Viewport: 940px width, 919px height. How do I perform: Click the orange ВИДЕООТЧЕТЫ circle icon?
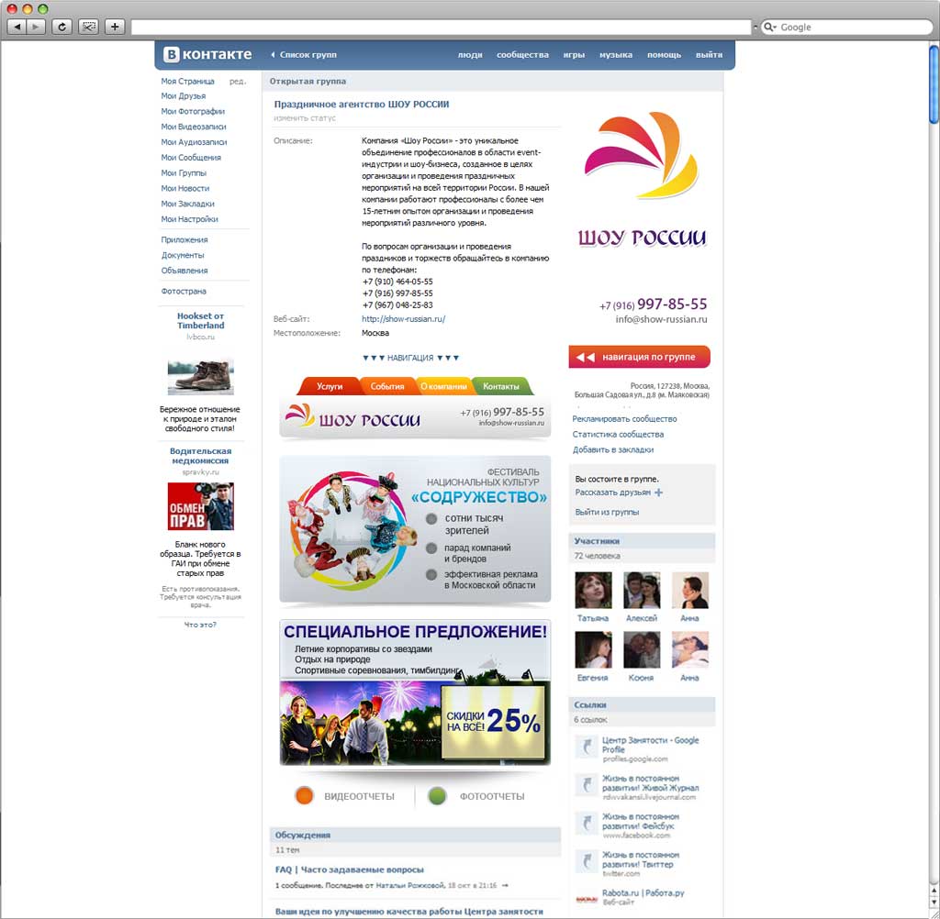click(305, 795)
